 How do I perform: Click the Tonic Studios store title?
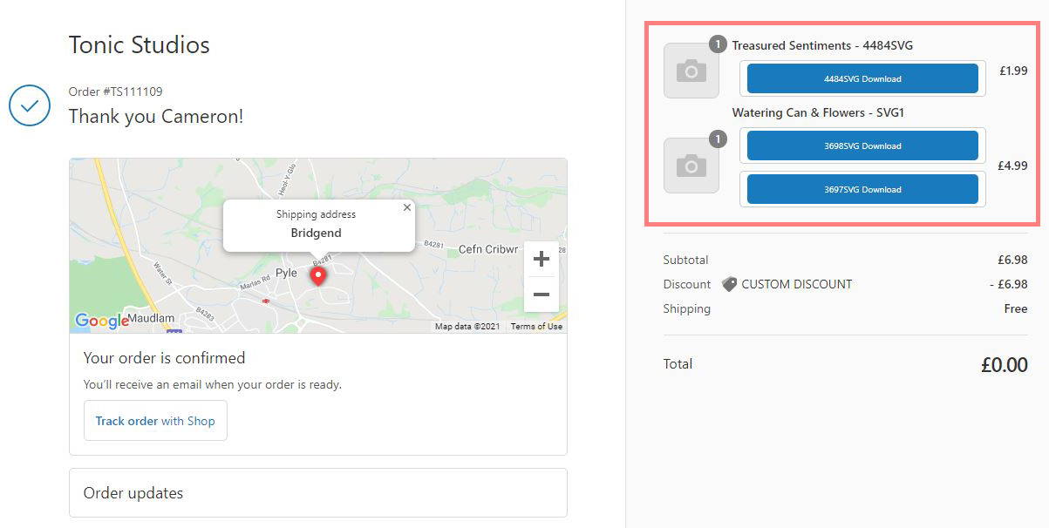(x=140, y=44)
